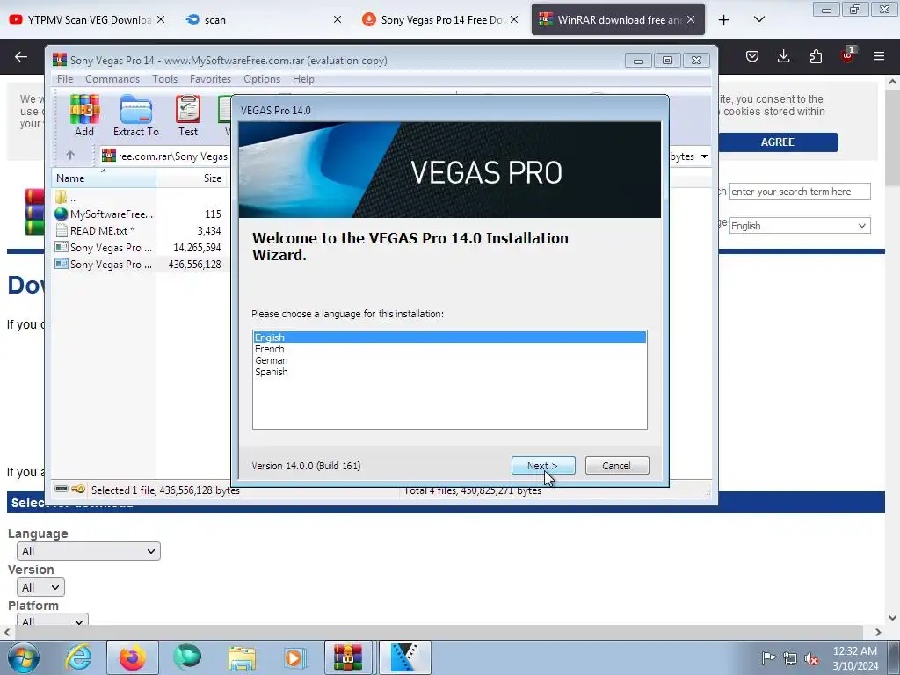The image size is (900, 675).
Task: Open Pocket save icon in Firefox toolbar
Action: click(x=752, y=56)
